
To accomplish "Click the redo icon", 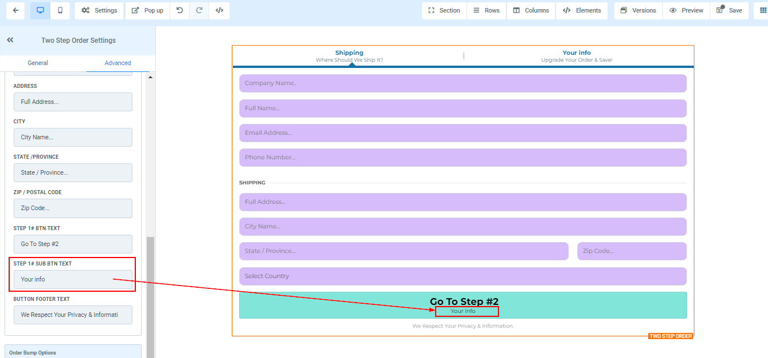I will tap(199, 10).
